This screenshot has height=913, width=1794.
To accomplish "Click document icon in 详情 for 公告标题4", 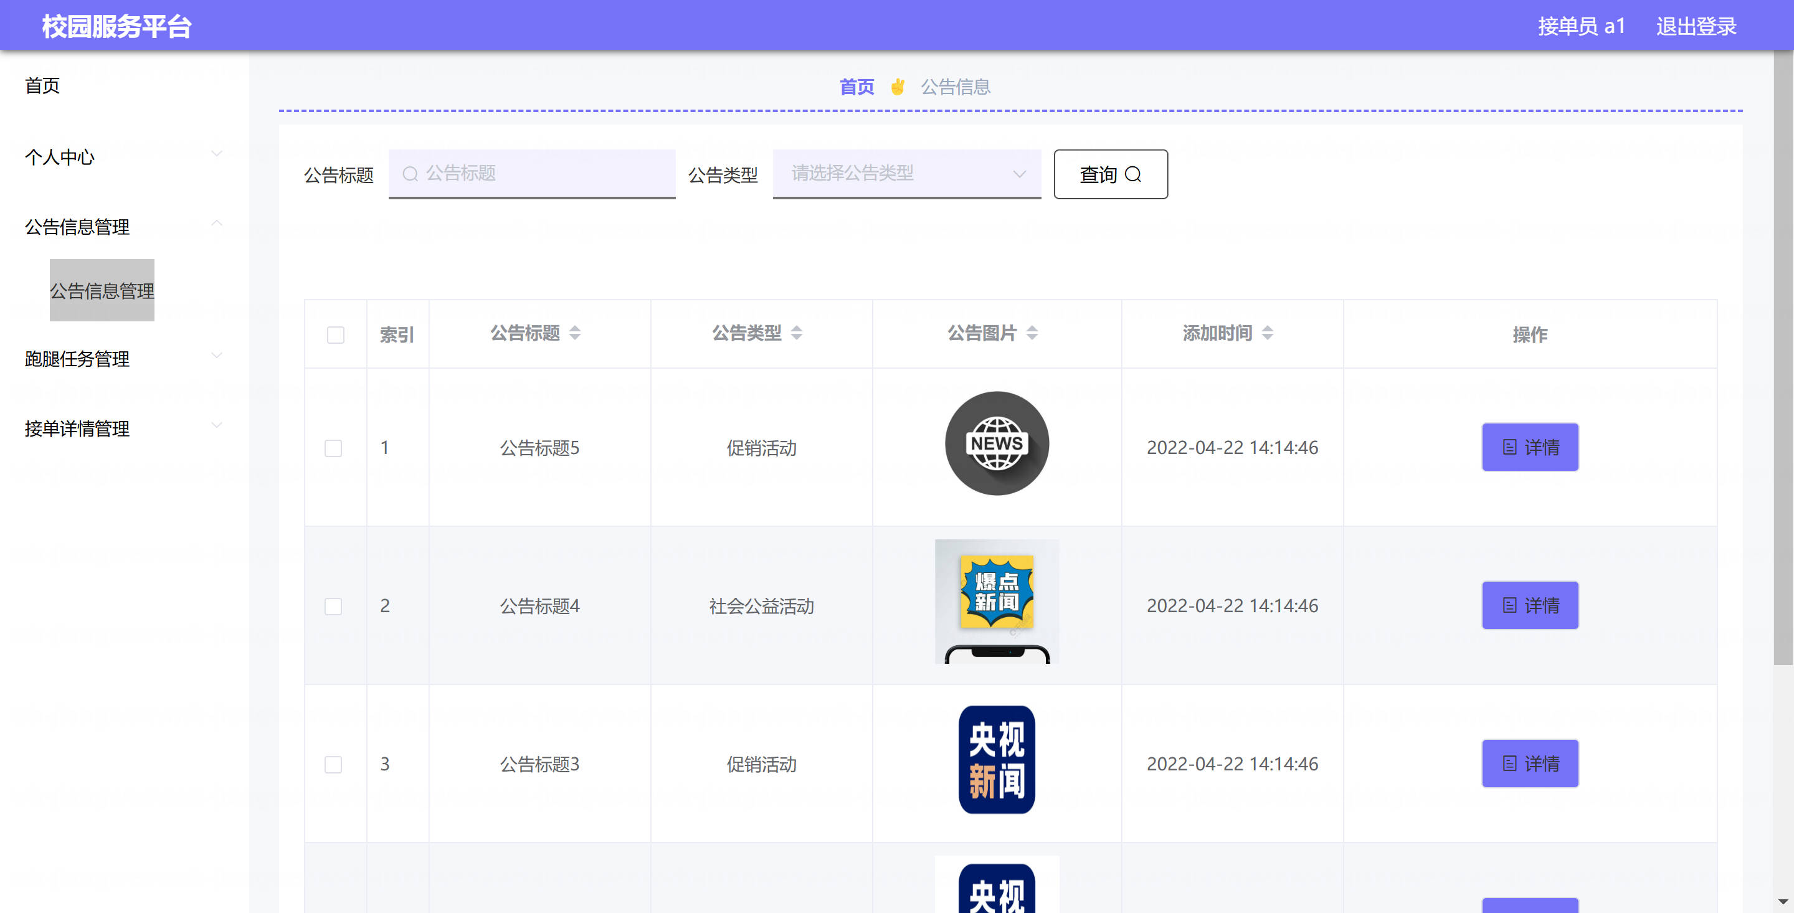I will pyautogui.click(x=1509, y=605).
